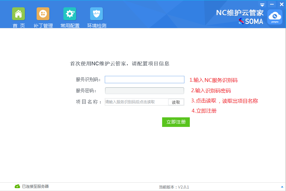
Task: Focus the 服务密码 input field
Action: (145, 91)
